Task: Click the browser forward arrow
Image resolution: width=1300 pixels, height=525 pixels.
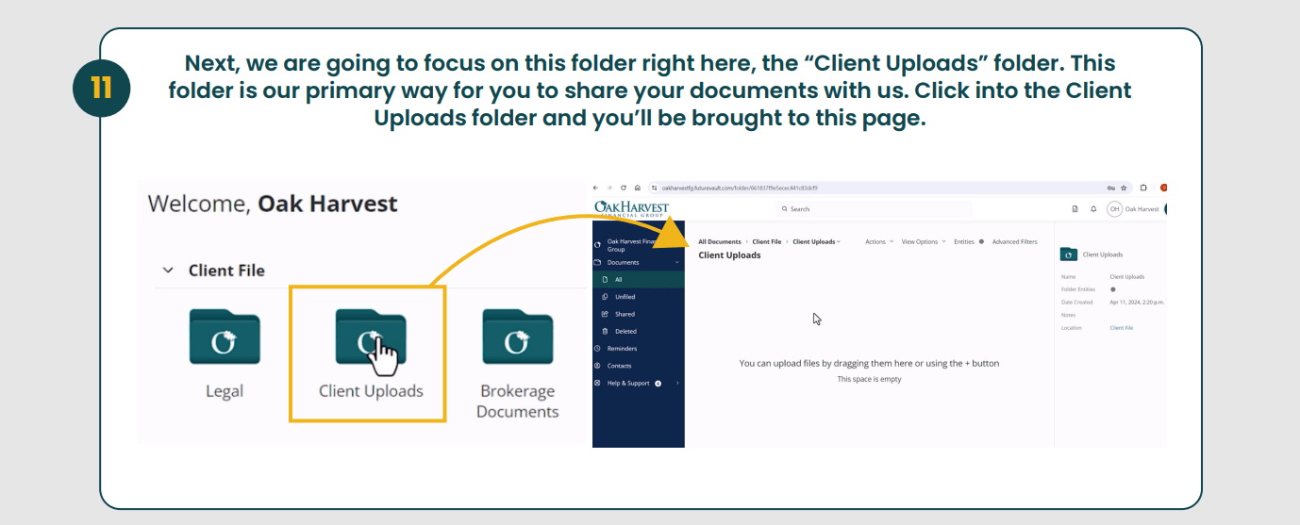Action: coord(609,188)
